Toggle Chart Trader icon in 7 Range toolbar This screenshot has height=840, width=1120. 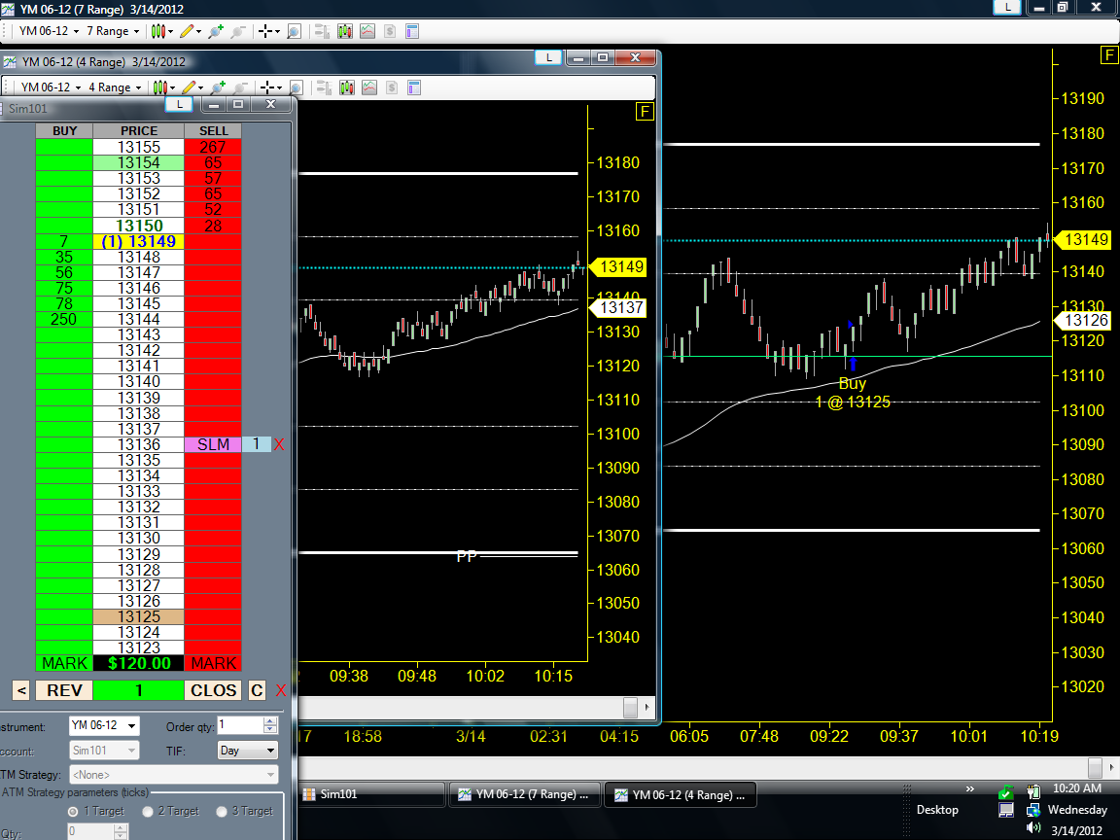(x=322, y=31)
